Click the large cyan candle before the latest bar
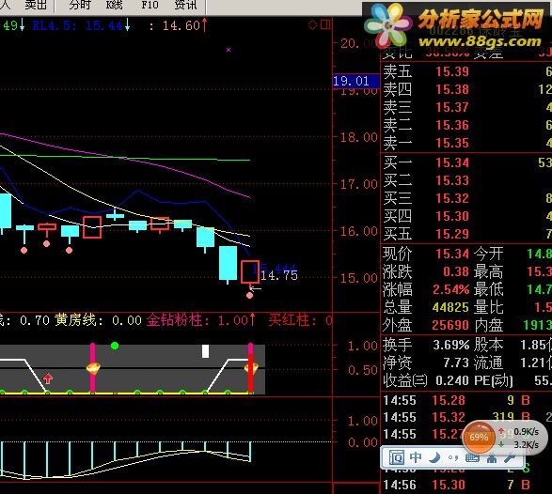Screen dimensions: 552x494 [x=228, y=263]
